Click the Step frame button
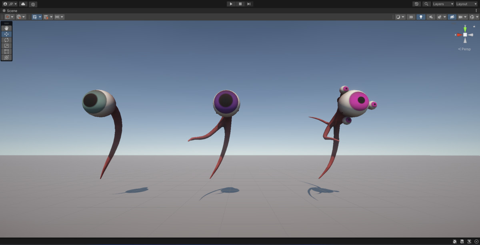Viewport: 480px width, 245px height. [249, 4]
